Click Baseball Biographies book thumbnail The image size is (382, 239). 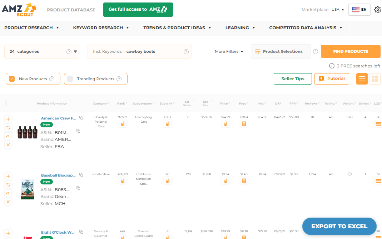tap(27, 189)
